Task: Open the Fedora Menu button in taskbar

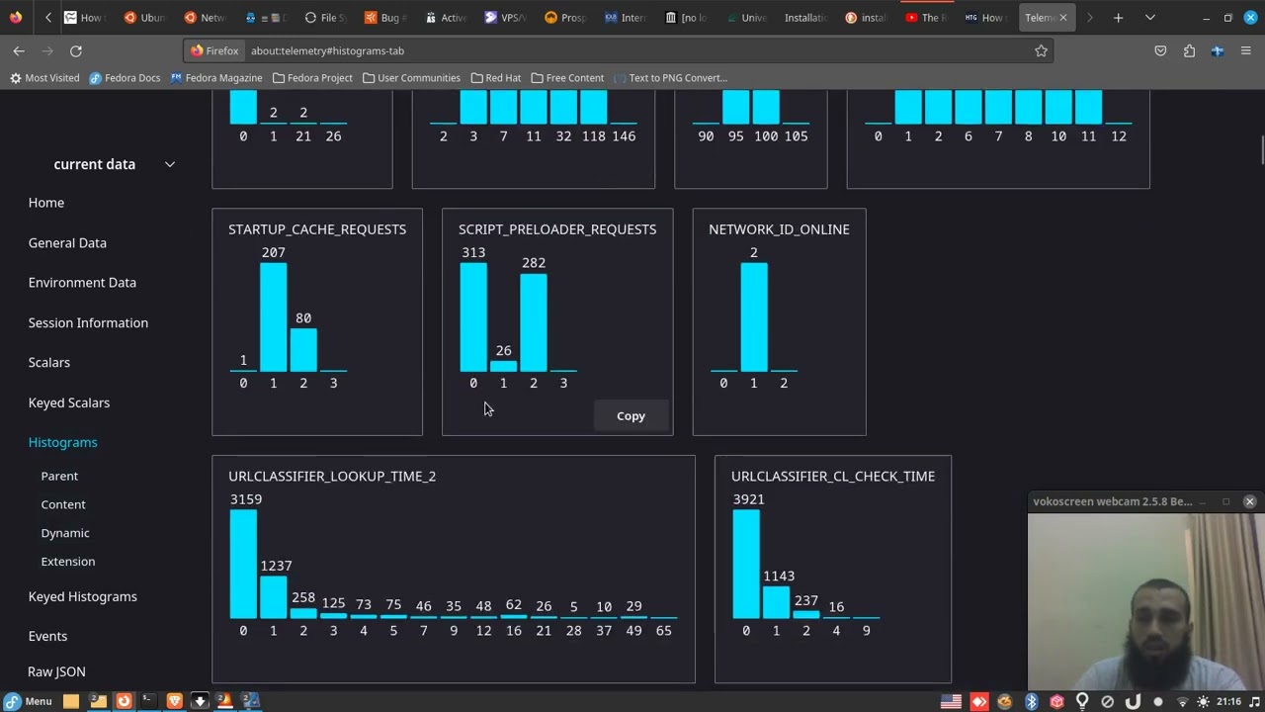Action: [x=28, y=701]
